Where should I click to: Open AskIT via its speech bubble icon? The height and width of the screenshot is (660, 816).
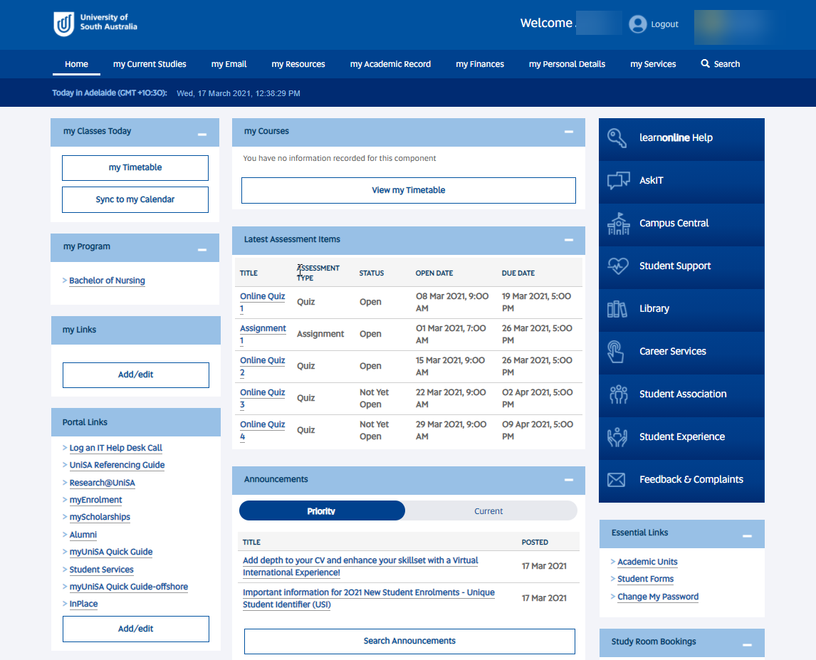coord(617,180)
